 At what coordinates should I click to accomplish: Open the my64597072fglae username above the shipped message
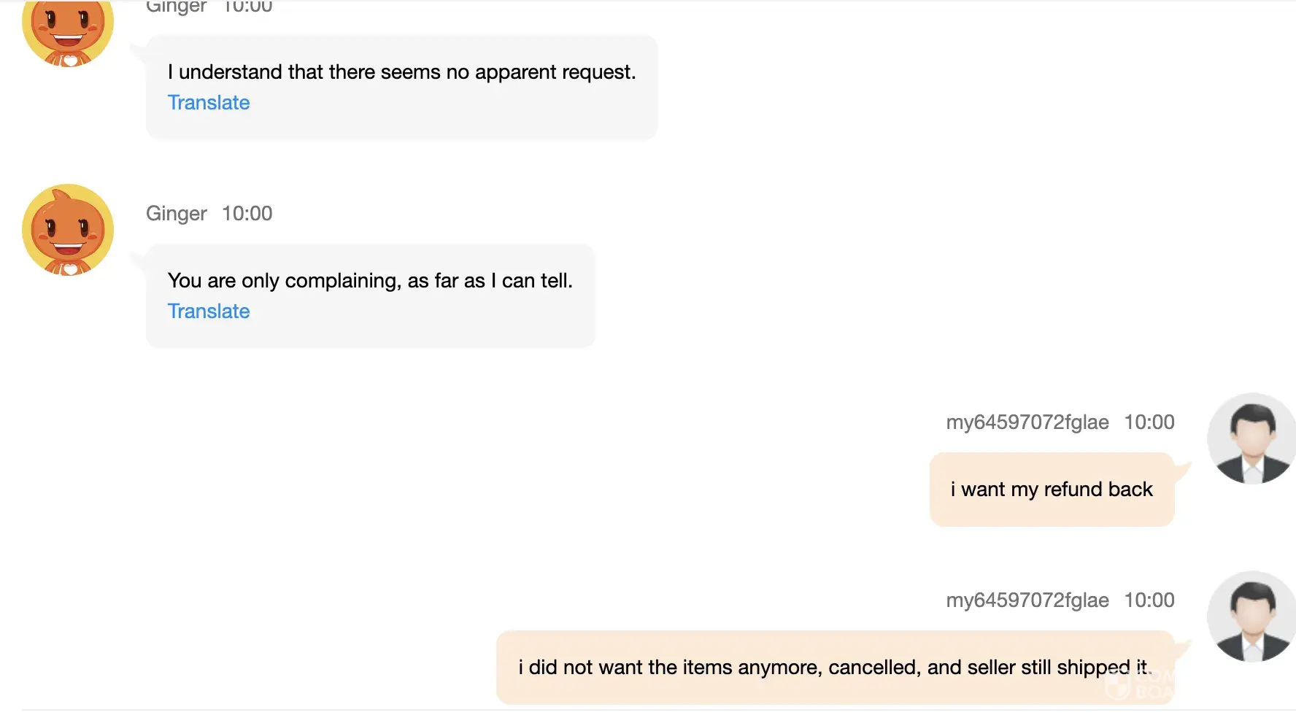1027,600
